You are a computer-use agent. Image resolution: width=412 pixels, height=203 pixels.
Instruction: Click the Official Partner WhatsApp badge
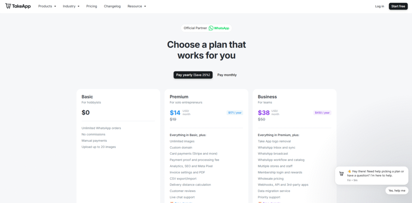(206, 28)
